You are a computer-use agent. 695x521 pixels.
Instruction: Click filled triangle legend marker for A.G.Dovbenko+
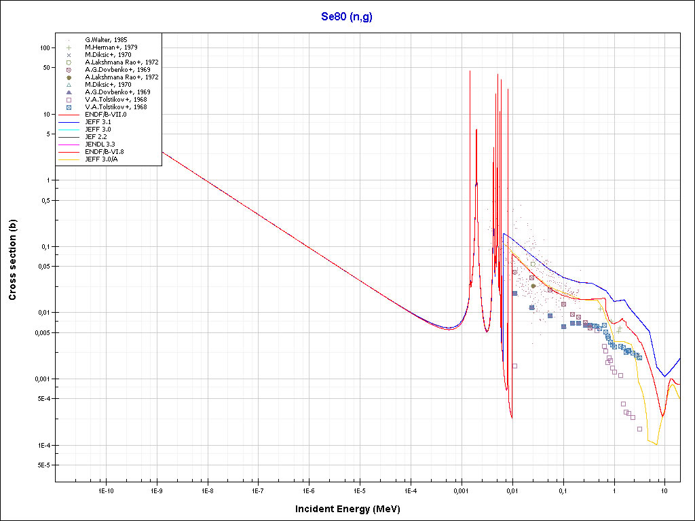(x=69, y=92)
